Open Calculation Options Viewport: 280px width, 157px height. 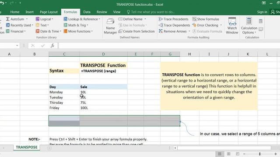point(249,26)
